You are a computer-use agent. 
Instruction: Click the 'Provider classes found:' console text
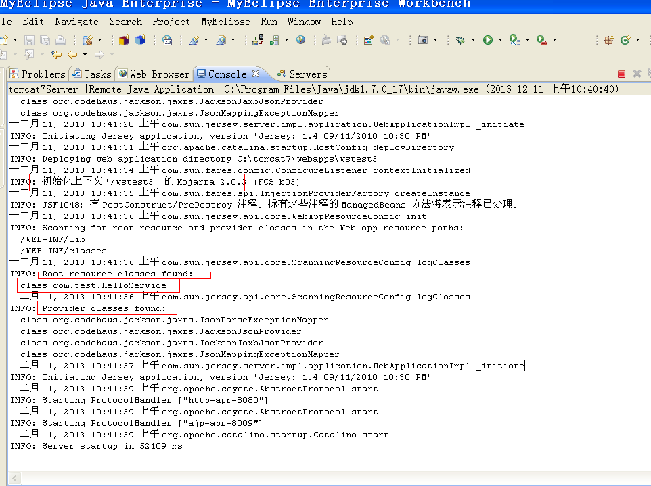(104, 308)
